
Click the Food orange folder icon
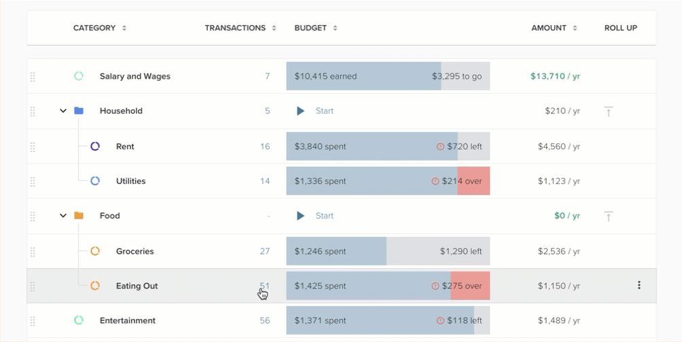[x=79, y=216]
